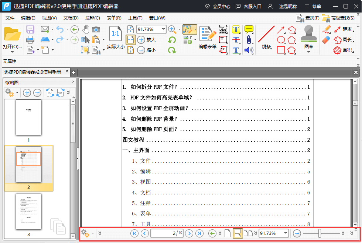Select the 面积 area measuring tool
The height and width of the screenshot is (243, 362).
(344, 50)
